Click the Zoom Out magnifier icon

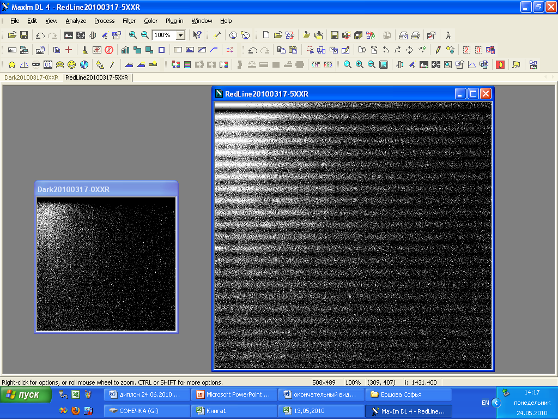[145, 35]
